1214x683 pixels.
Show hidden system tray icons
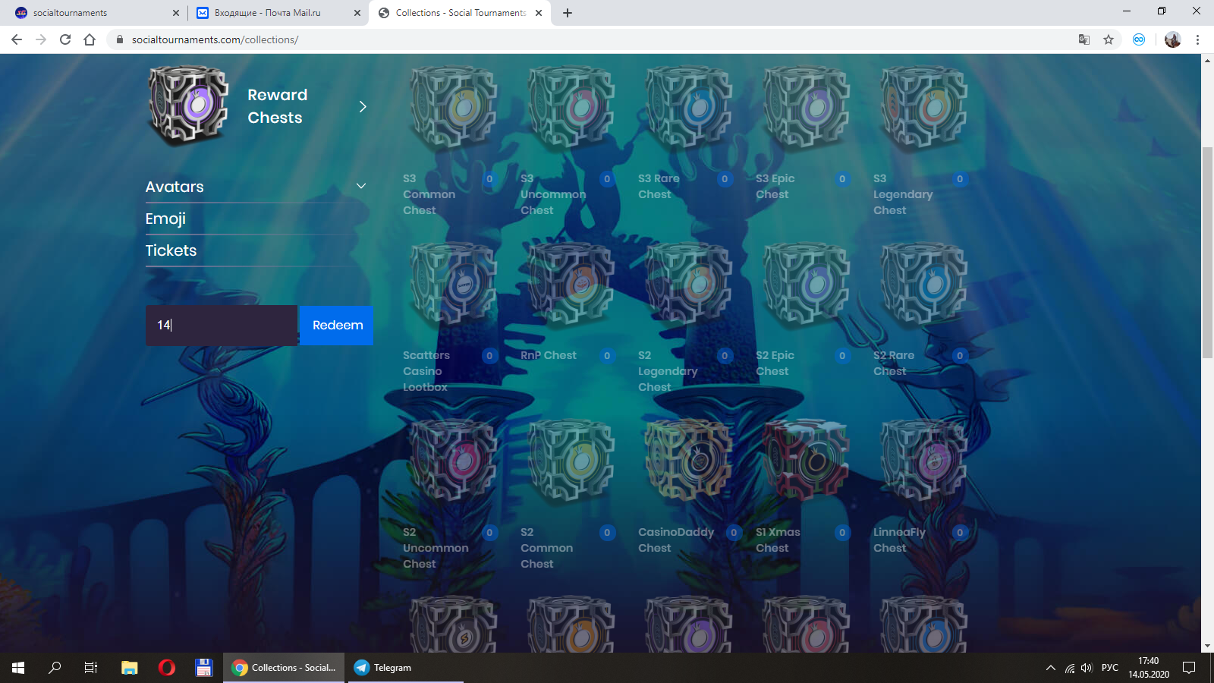pyautogui.click(x=1050, y=668)
